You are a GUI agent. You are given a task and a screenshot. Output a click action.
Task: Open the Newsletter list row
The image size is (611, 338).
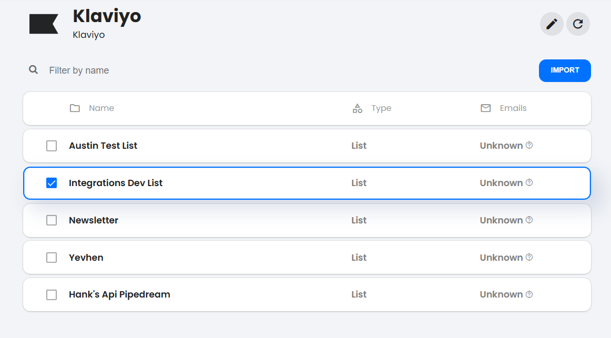coord(307,220)
